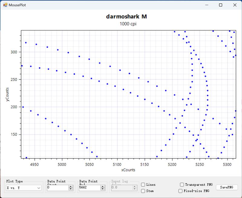Focus the Data Point End input field

pos(89,188)
